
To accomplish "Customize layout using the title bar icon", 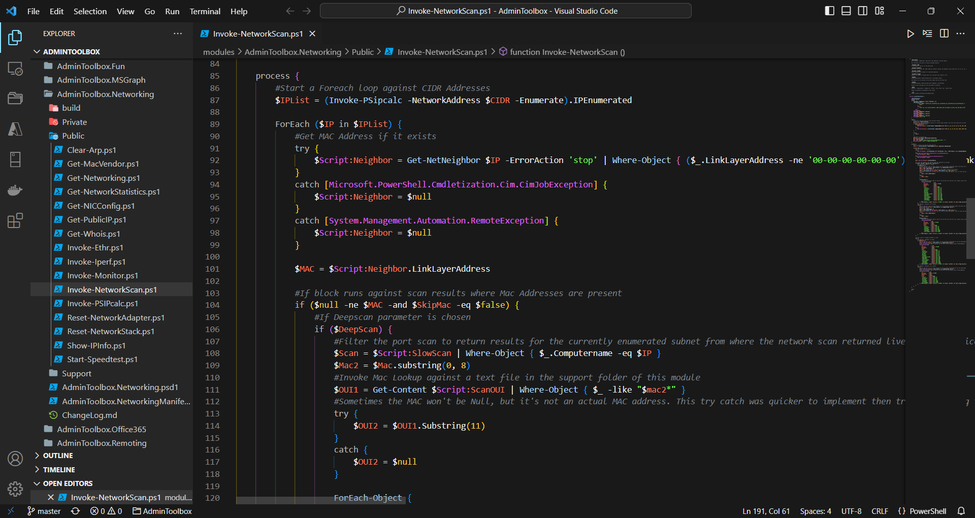I will click(880, 11).
